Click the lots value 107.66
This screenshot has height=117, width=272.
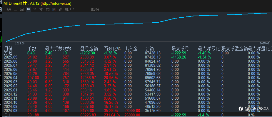(x=33, y=78)
